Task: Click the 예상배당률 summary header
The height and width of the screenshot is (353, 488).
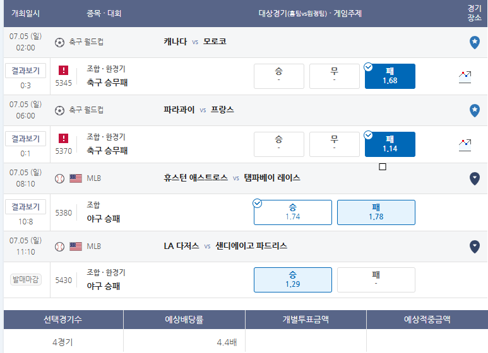Action: (184, 320)
